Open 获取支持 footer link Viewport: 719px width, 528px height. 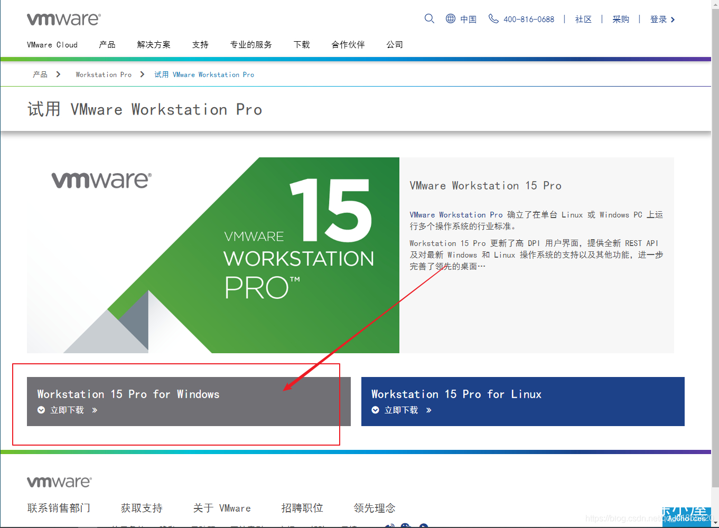coord(142,508)
